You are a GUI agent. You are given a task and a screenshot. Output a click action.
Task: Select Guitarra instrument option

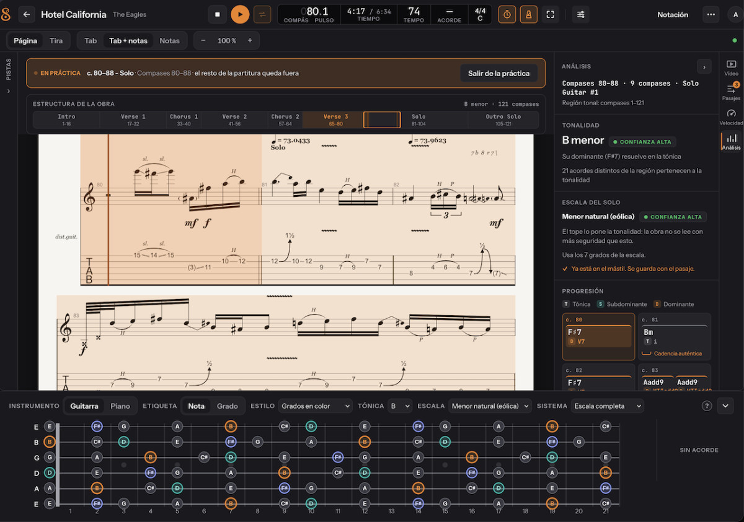click(x=84, y=406)
